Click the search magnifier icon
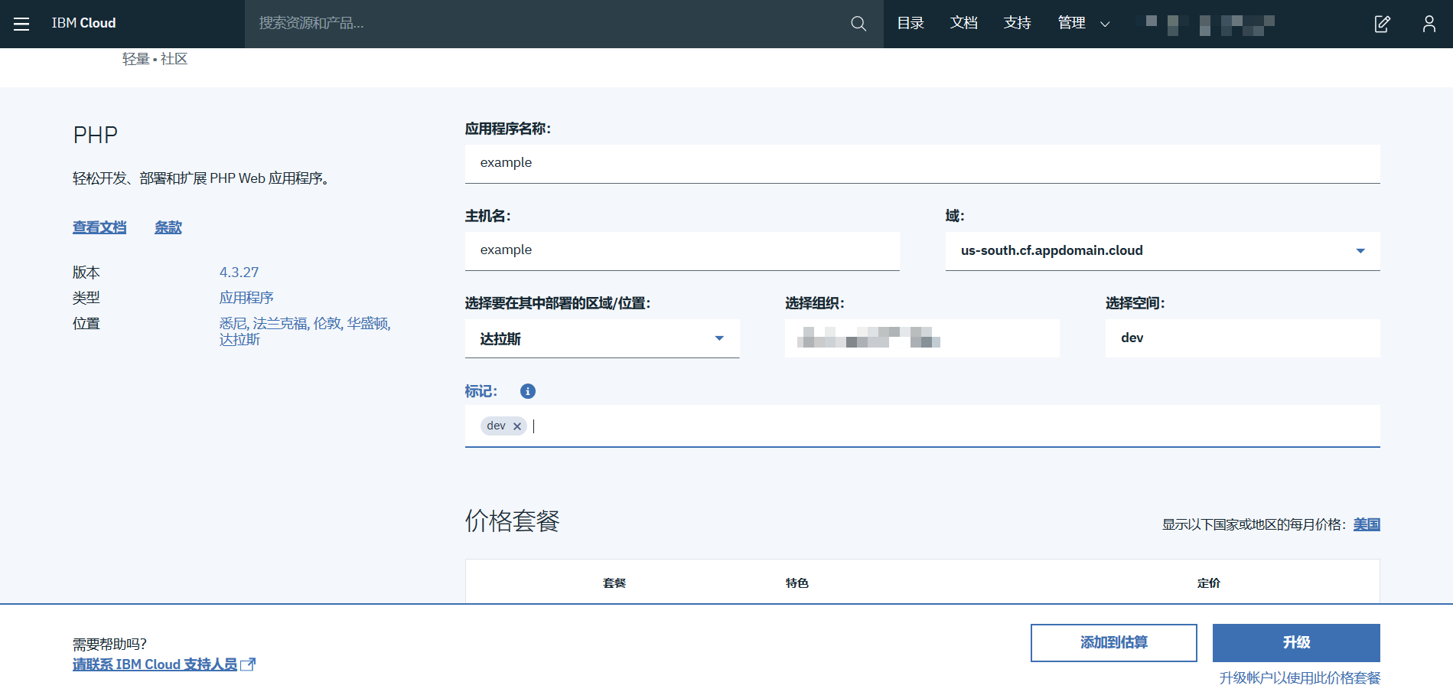The image size is (1453, 692). coord(858,24)
